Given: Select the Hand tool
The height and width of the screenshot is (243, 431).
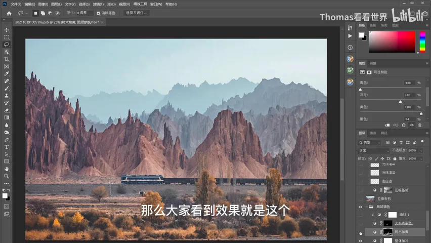Looking at the screenshot, I should click(7, 169).
